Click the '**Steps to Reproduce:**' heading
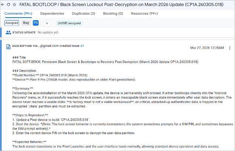Screen dimensions: 235x151 [30, 115]
